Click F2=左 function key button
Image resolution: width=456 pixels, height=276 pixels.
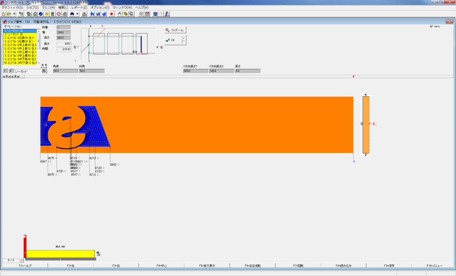[x=71, y=266]
